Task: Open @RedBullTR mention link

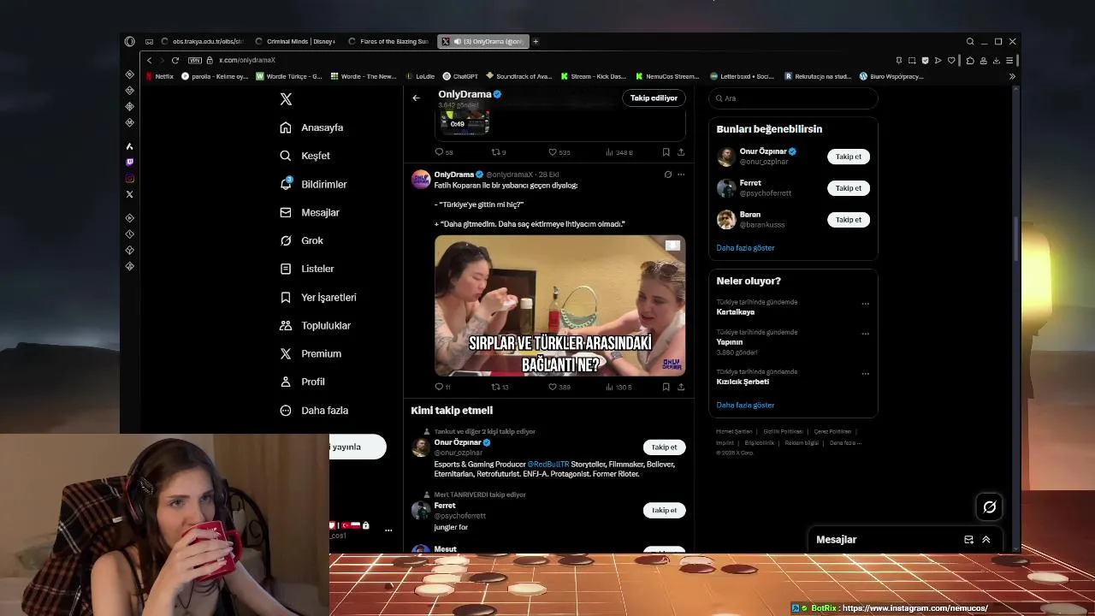Action: click(x=547, y=465)
